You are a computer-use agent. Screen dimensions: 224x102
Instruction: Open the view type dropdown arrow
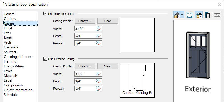click(183, 15)
